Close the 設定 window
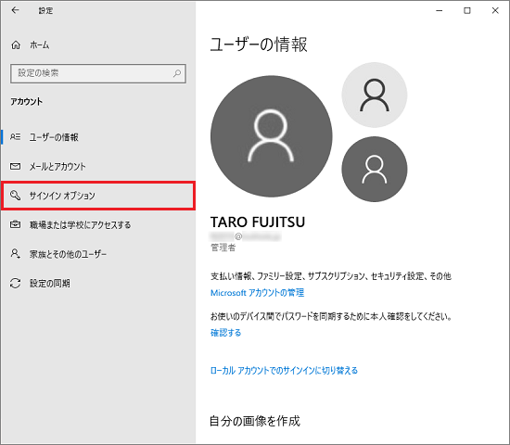The width and height of the screenshot is (510, 445). tap(495, 10)
